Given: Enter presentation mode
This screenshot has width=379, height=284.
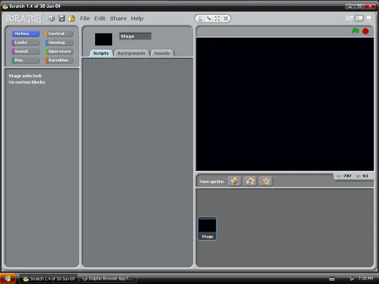Looking at the screenshot, I should [369, 18].
